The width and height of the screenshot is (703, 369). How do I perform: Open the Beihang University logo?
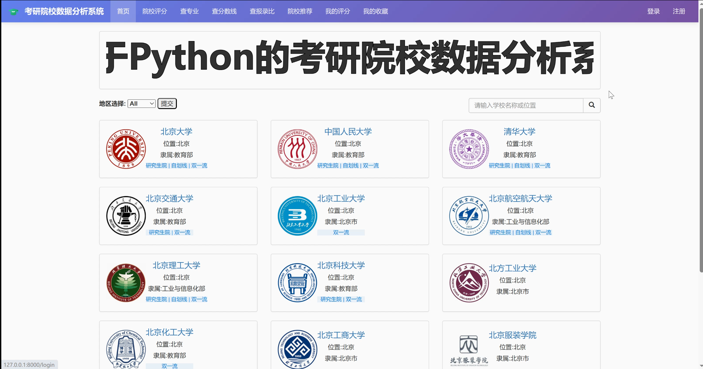pyautogui.click(x=469, y=216)
